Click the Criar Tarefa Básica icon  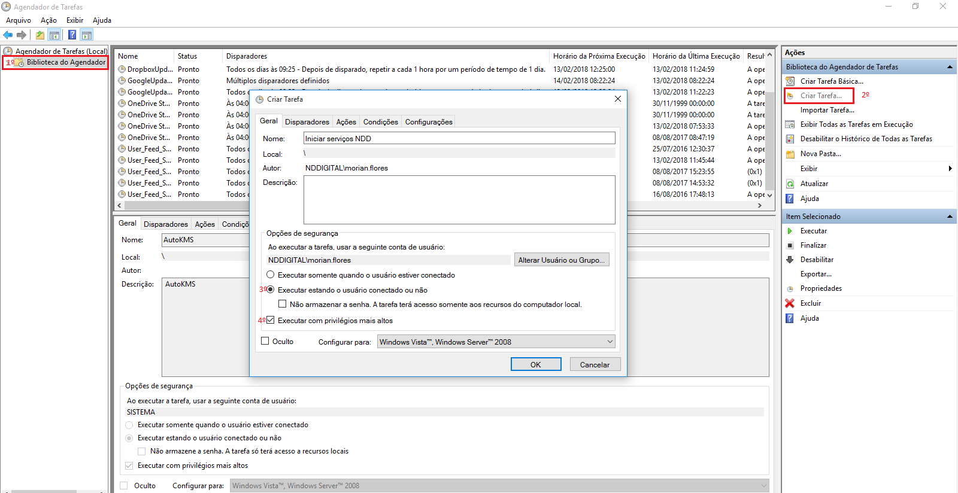790,81
